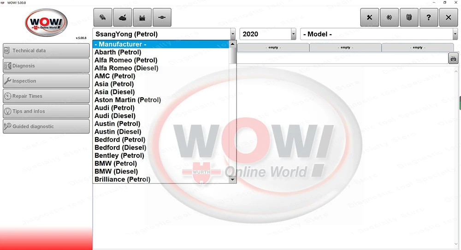Click manufacturer list scroll-down arrow
Viewport: 461px width, 250px height.
pos(232,179)
